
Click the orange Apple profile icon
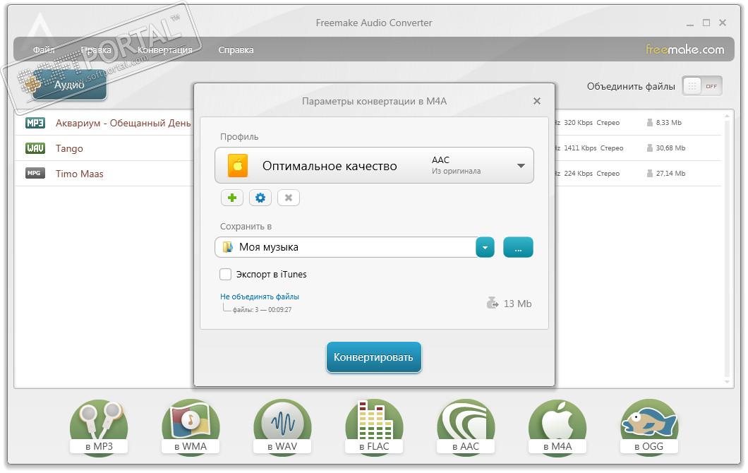click(x=238, y=166)
